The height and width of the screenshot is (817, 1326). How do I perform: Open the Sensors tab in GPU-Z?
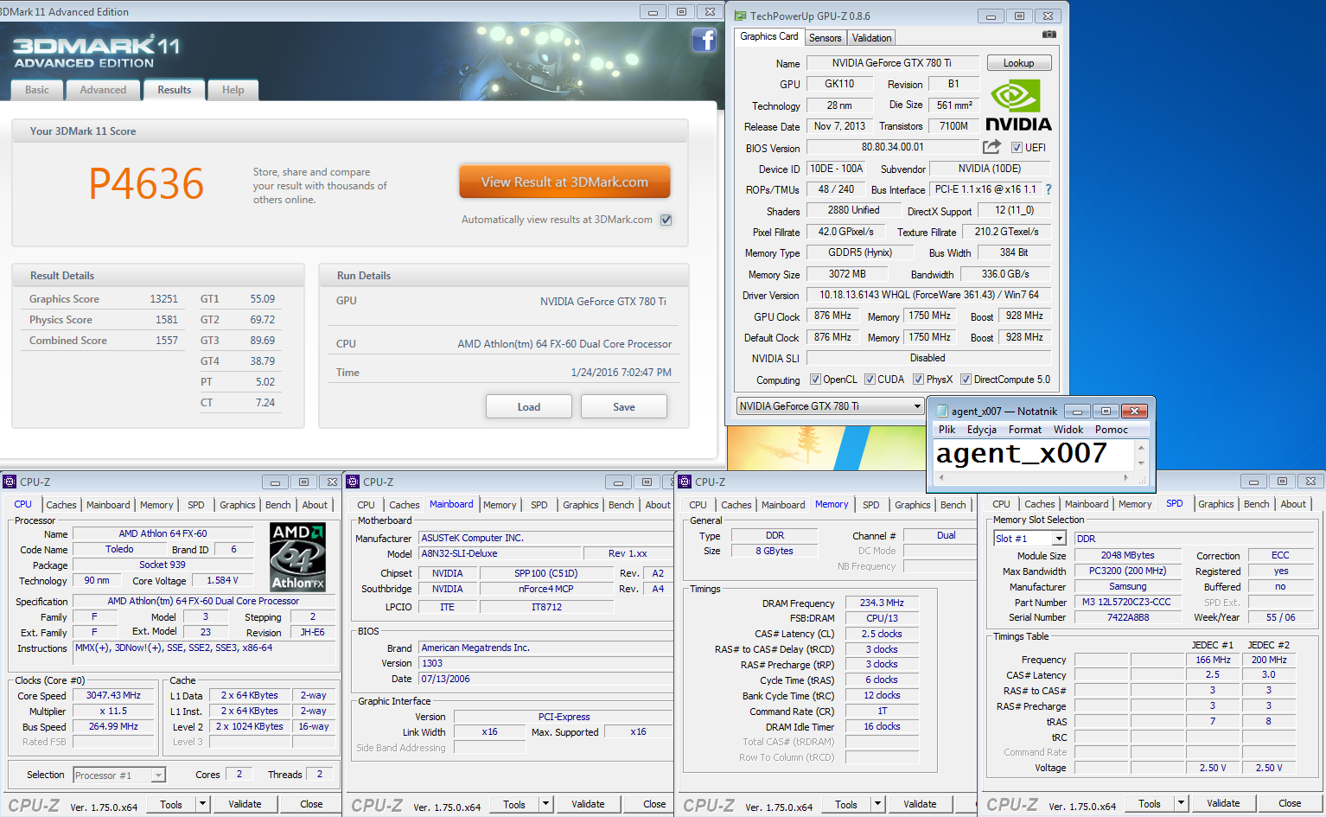pos(826,38)
